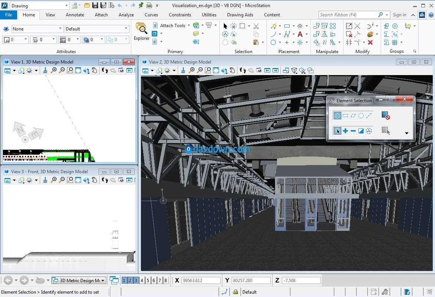
Task: Select the Element Selection arrow tool in ribbon
Action: (x=225, y=26)
